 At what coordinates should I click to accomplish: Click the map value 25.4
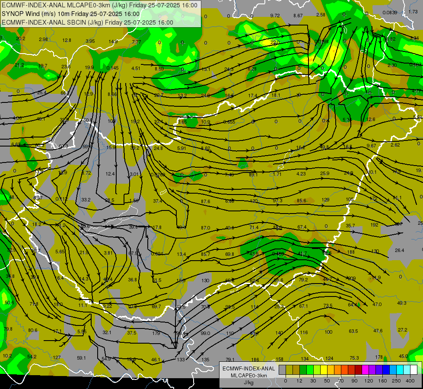click(42, 92)
